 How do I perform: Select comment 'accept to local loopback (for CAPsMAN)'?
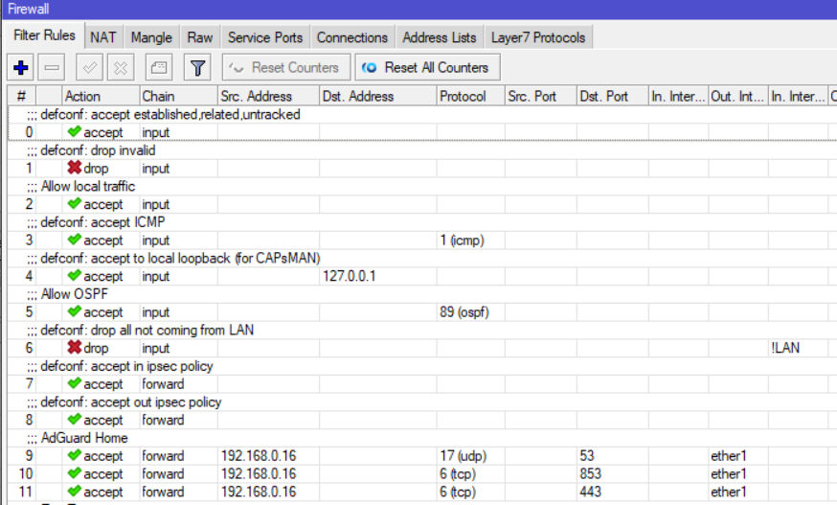coord(206,258)
